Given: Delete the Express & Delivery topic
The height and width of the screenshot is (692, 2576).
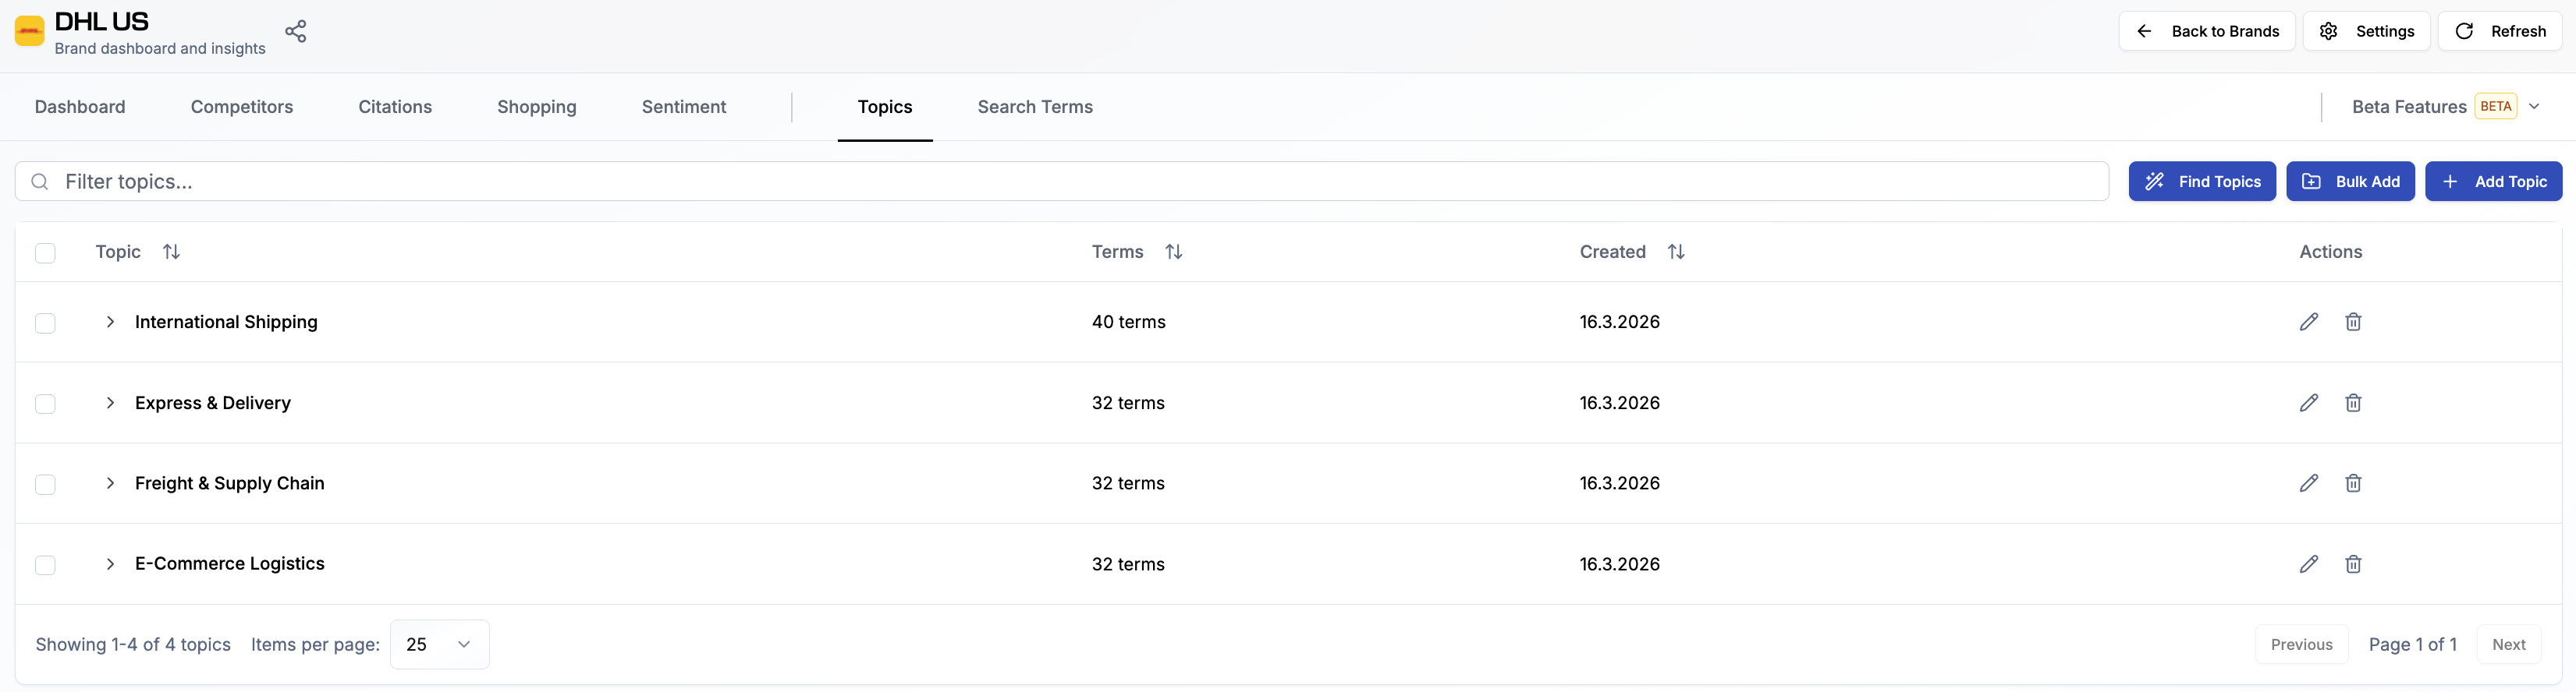Looking at the screenshot, I should [x=2353, y=402].
